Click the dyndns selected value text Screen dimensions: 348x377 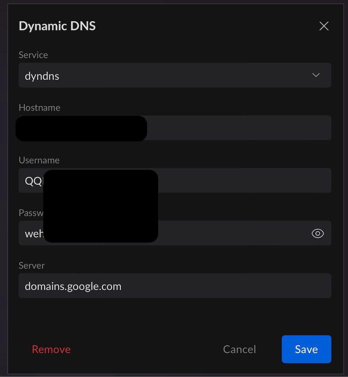click(42, 76)
